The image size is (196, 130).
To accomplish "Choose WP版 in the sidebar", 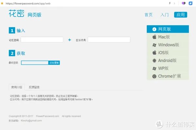I will coord(168,68).
